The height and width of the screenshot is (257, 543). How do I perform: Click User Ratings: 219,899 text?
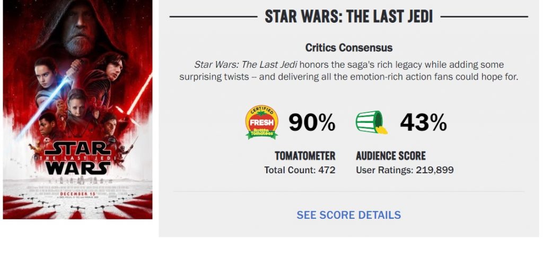(x=405, y=170)
